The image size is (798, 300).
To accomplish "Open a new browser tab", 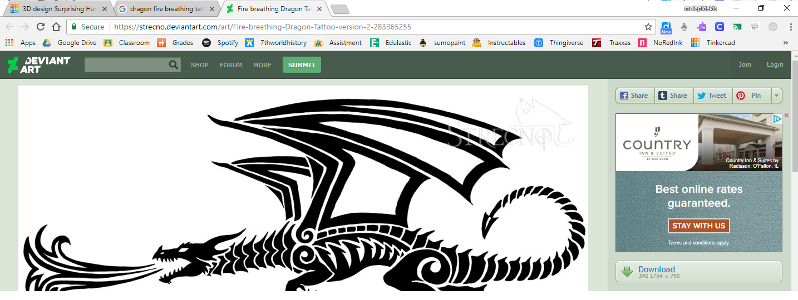I will (339, 9).
